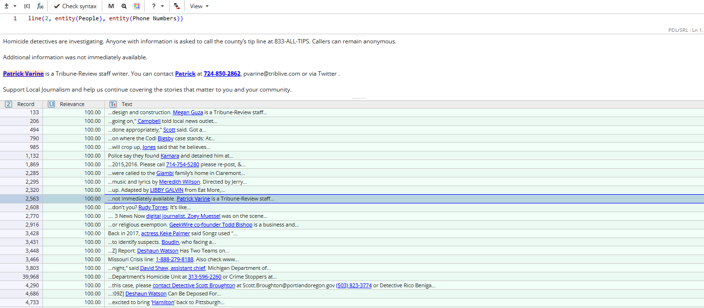Click the decimal type icon beside Relevance

[51, 104]
